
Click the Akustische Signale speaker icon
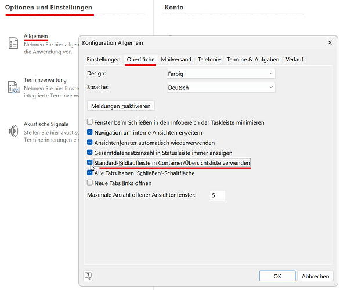(13, 131)
